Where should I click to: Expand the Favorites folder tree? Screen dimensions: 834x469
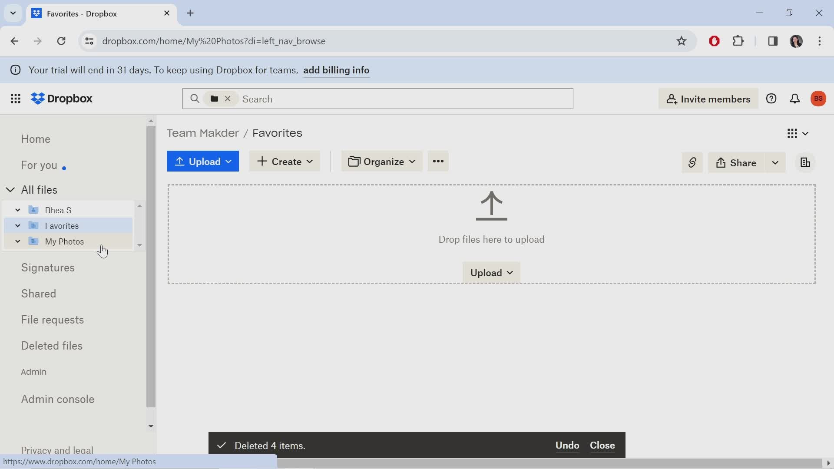pos(18,226)
